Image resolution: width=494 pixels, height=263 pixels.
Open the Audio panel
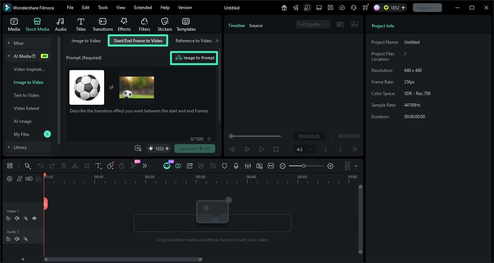point(60,24)
